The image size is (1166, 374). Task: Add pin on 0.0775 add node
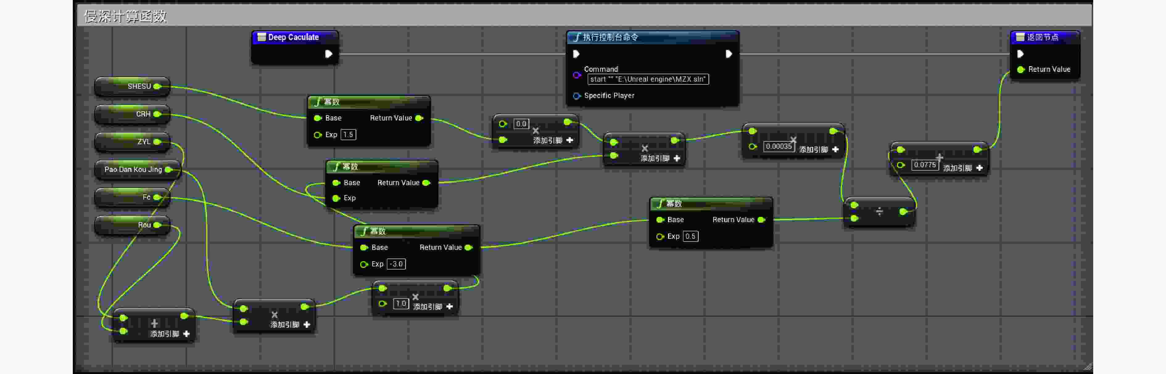(x=979, y=168)
